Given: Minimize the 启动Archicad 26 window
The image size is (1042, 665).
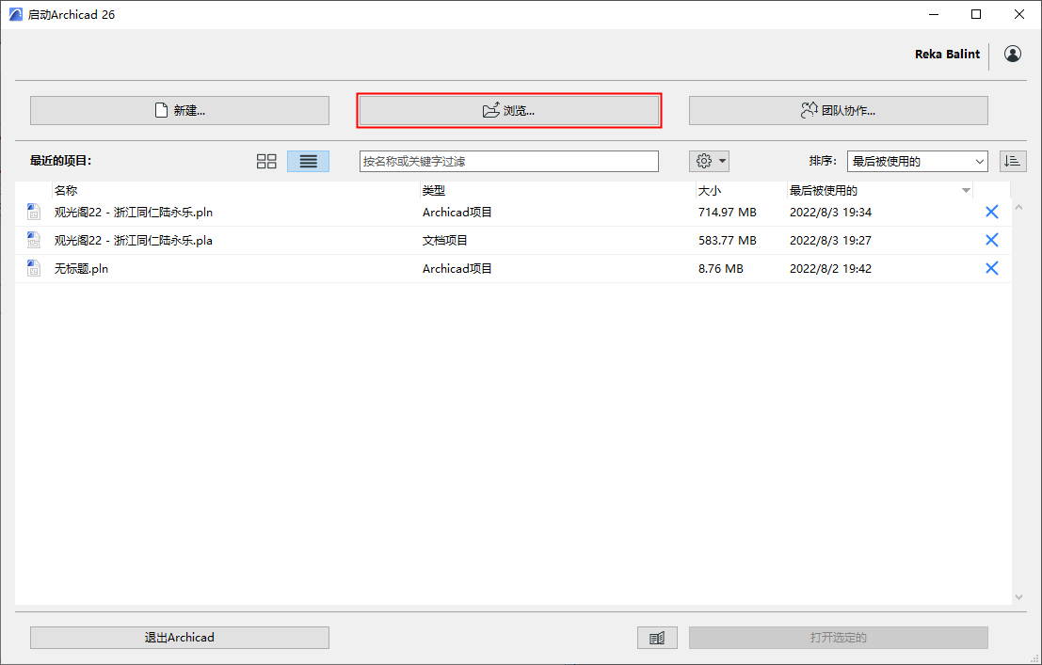Looking at the screenshot, I should (x=933, y=15).
